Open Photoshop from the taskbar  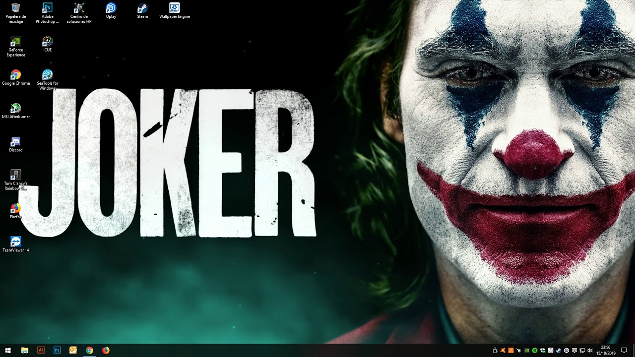[x=57, y=350]
